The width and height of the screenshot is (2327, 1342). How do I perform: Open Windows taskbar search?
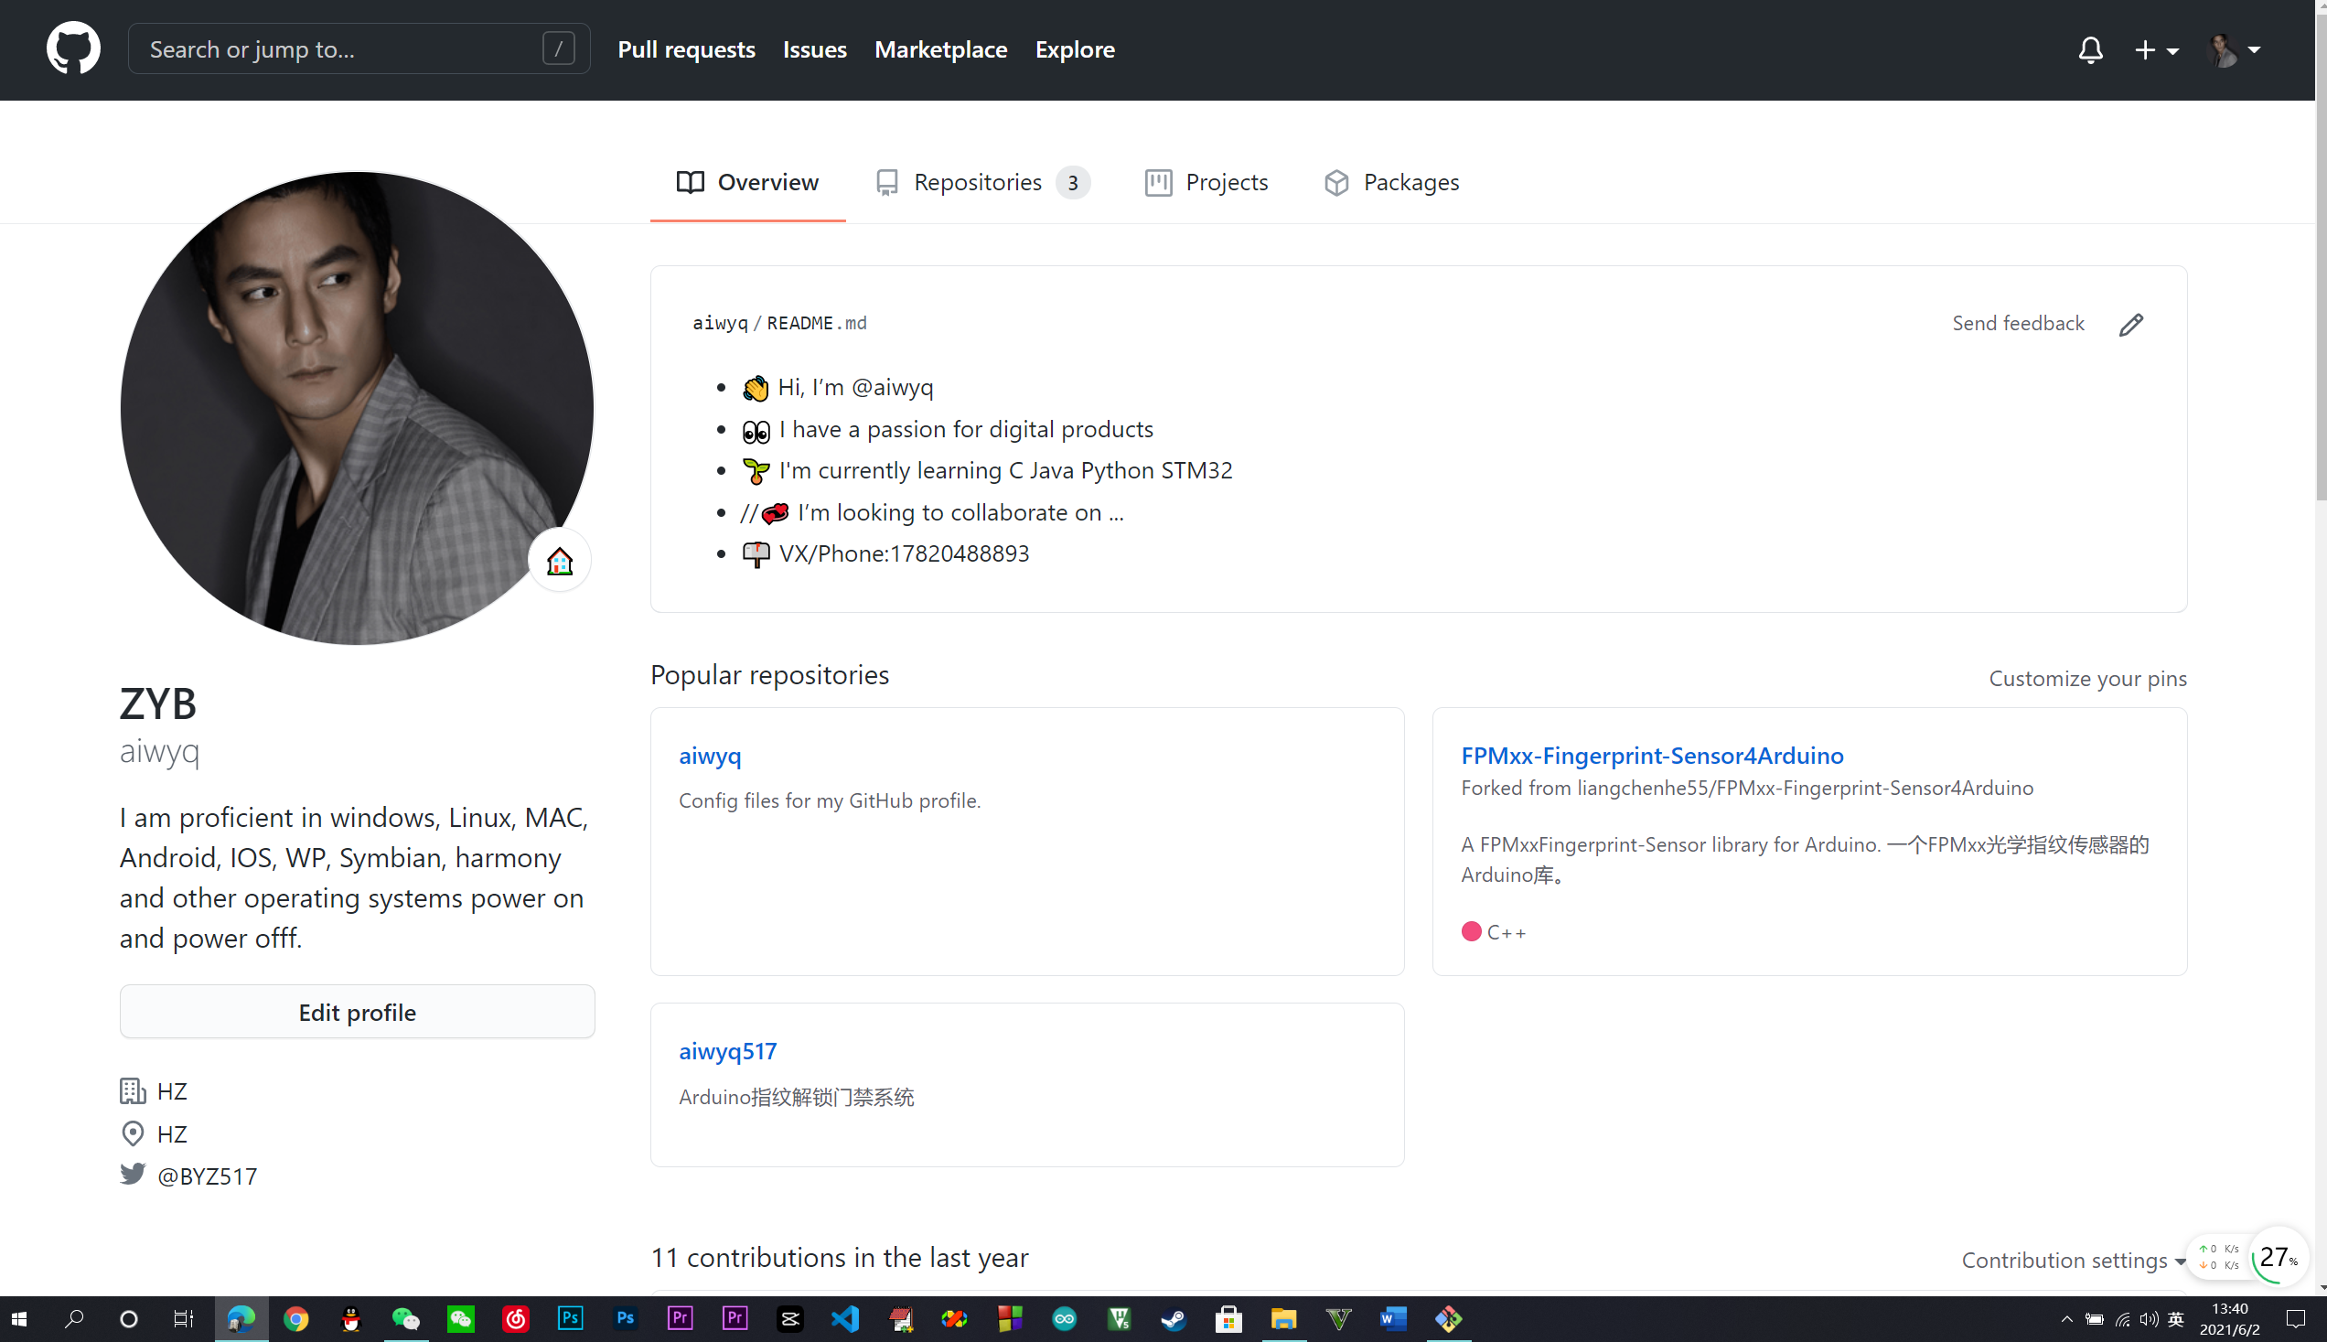click(75, 1319)
